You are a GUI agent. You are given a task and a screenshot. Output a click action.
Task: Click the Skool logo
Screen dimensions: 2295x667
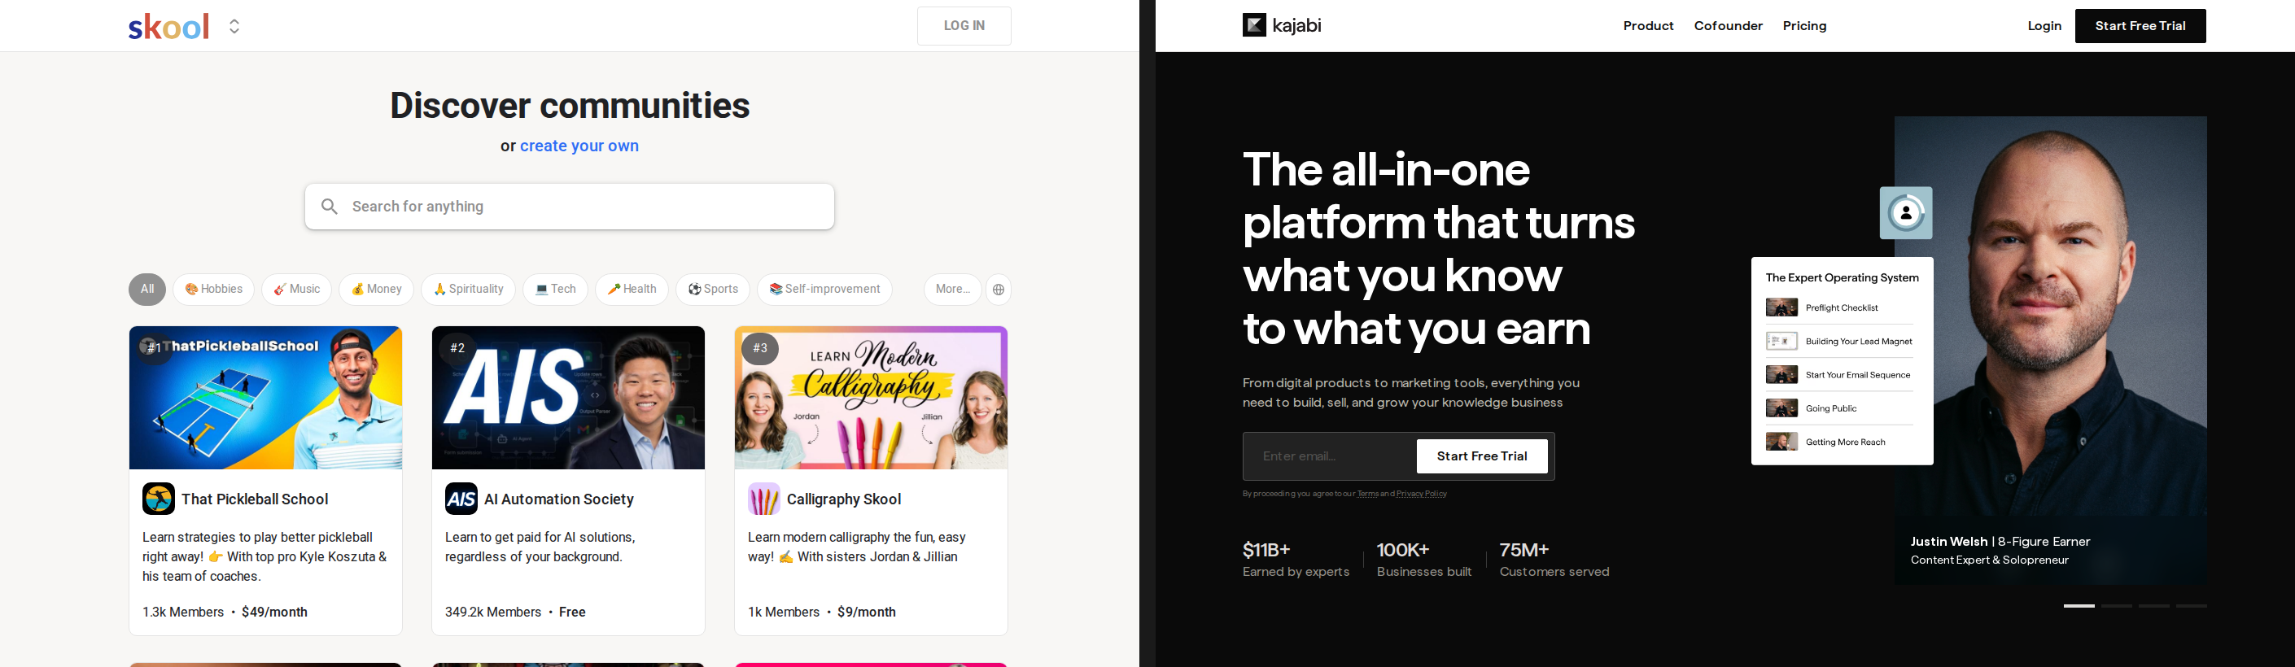click(x=169, y=27)
